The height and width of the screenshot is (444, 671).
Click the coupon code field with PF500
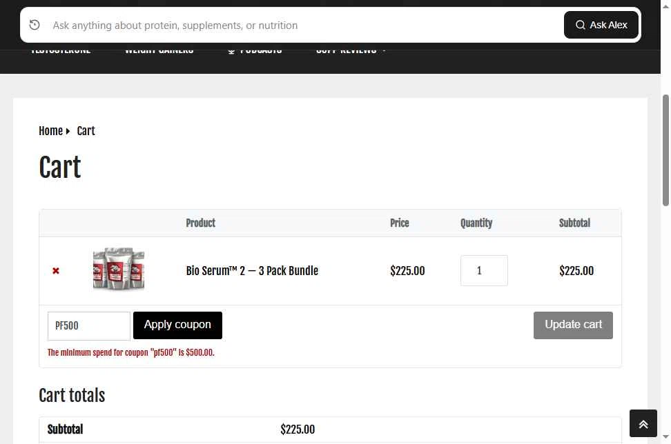pyautogui.click(x=89, y=325)
